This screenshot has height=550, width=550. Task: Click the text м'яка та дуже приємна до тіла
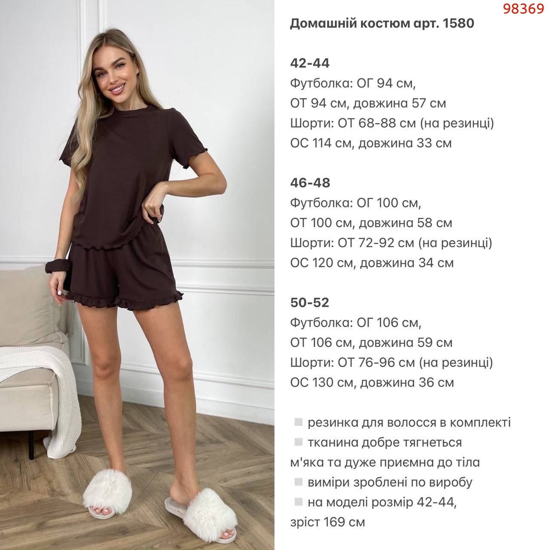click(385, 462)
